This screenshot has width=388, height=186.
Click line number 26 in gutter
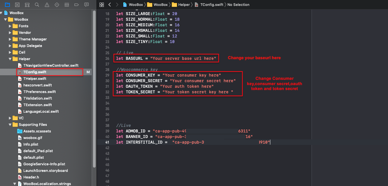click(107, 58)
